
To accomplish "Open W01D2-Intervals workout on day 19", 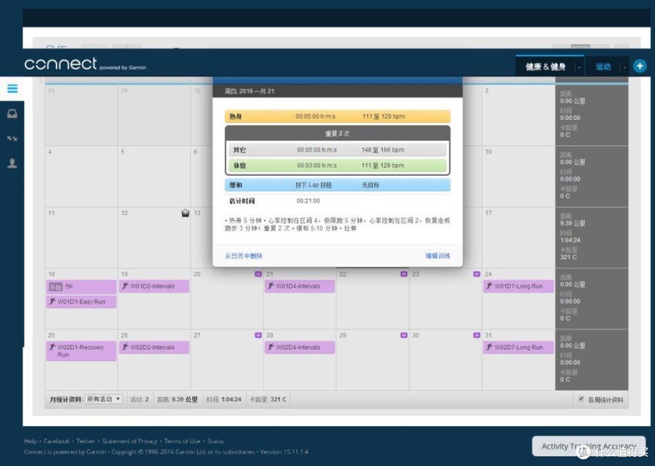I will coord(154,286).
